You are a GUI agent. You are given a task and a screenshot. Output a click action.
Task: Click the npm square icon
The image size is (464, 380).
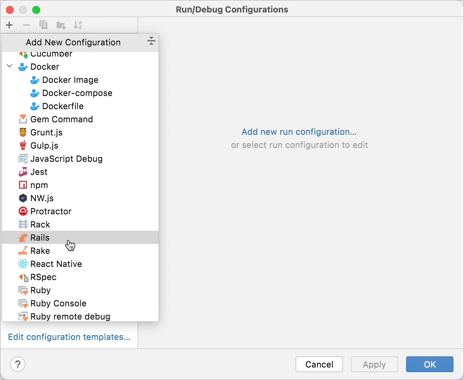(x=23, y=185)
